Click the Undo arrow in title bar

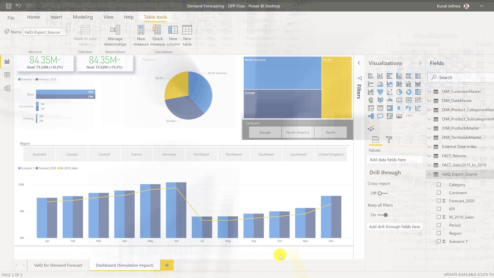[x=19, y=6]
